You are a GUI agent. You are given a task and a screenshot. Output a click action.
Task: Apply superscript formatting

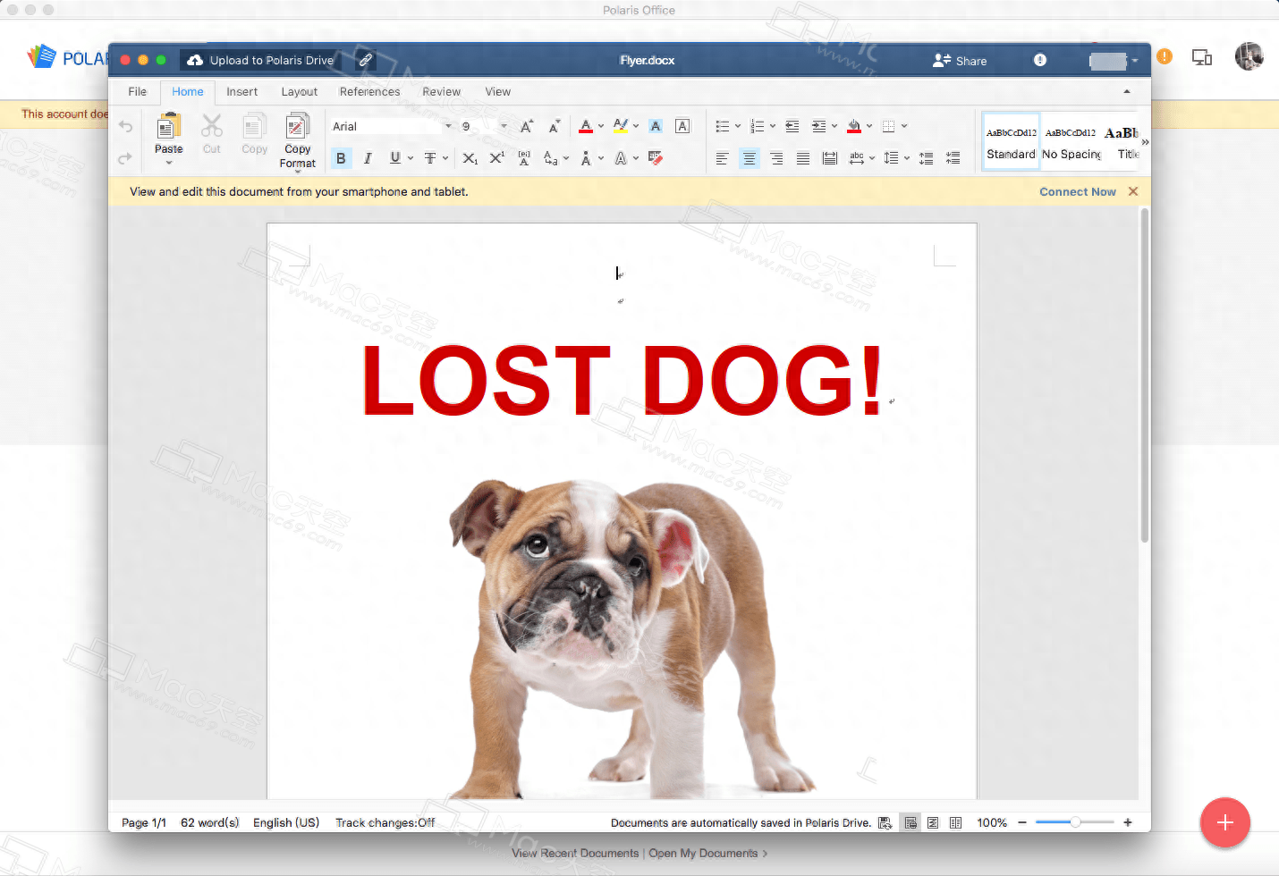pyautogui.click(x=497, y=158)
